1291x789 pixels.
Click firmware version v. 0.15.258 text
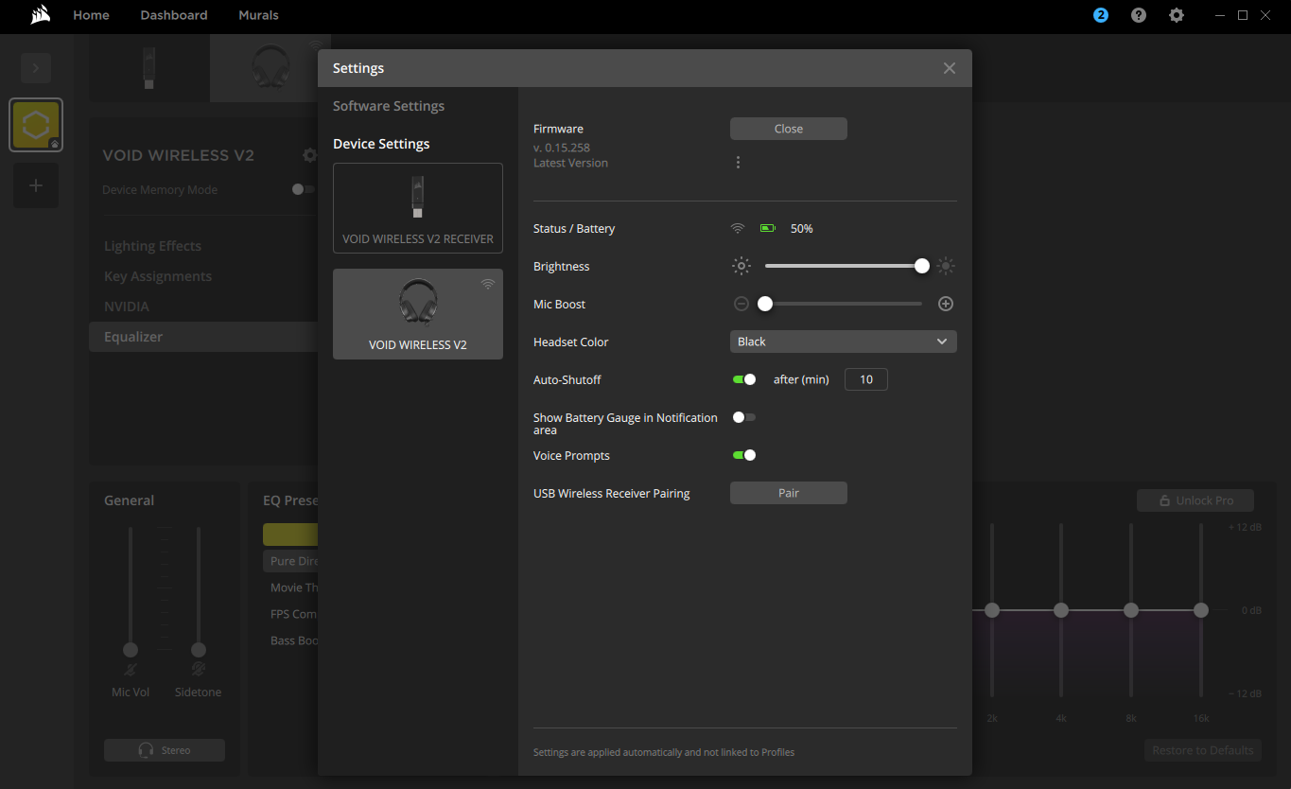(x=562, y=148)
